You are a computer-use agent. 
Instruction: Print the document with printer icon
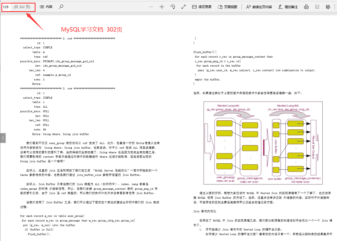tap(306, 7)
